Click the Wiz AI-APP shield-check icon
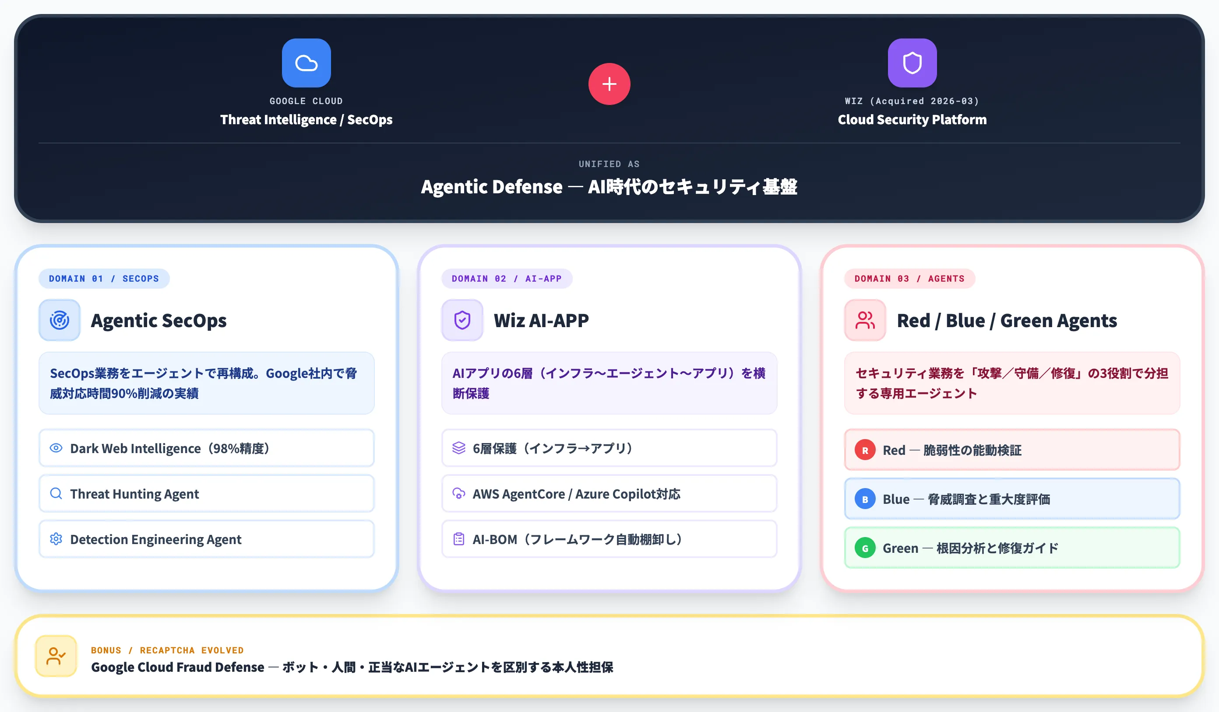Viewport: 1219px width, 712px height. [x=462, y=320]
